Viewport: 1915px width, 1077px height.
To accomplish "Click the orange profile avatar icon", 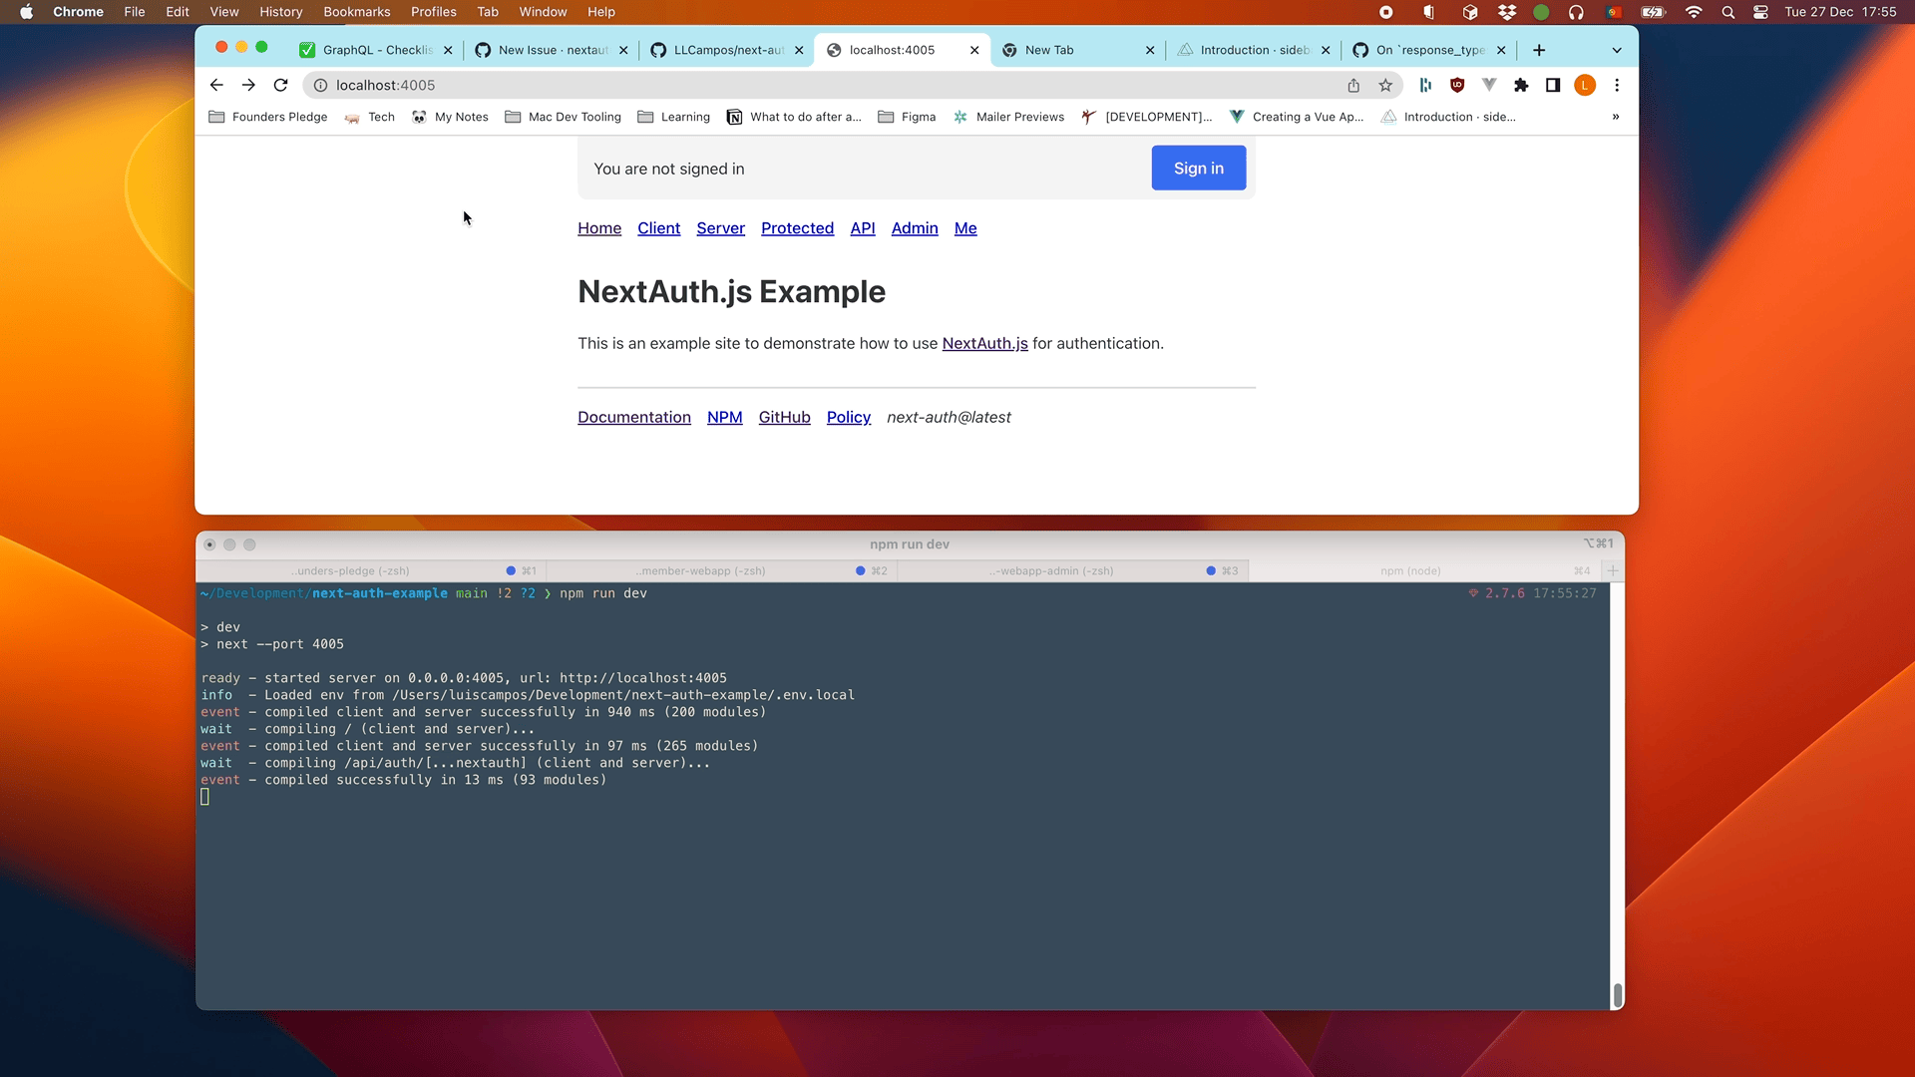I will [1585, 85].
